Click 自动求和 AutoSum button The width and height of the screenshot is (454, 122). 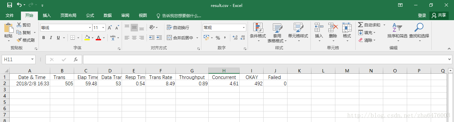[369, 25]
